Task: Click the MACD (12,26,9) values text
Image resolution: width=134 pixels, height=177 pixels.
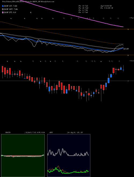Action: pyautogui.click(x=35, y=132)
